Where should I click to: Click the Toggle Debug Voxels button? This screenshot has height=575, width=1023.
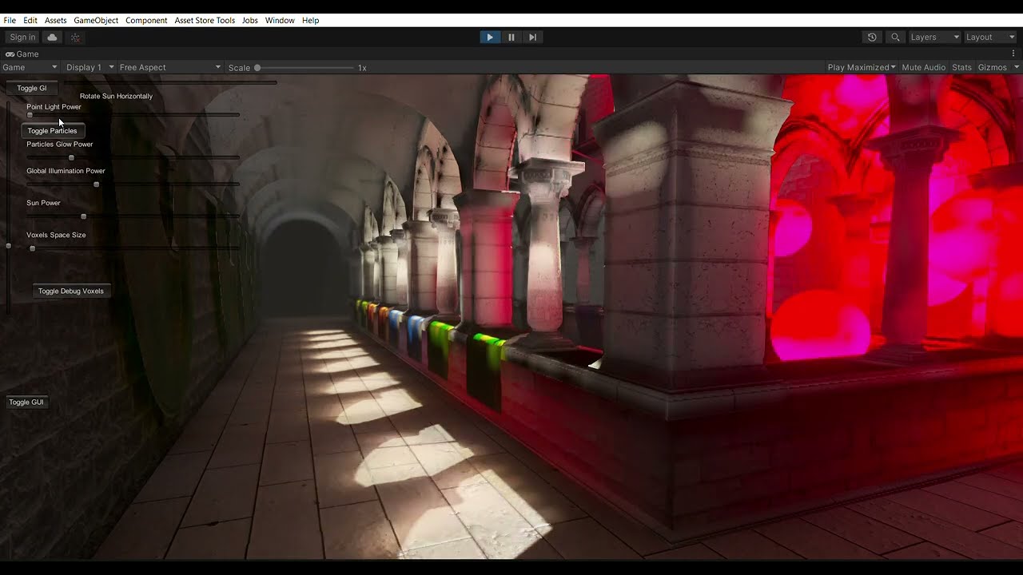pyautogui.click(x=71, y=291)
